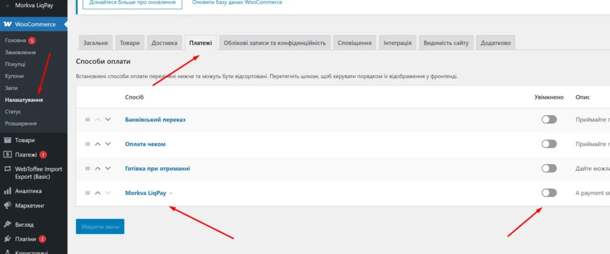610x254 pixels.
Task: Click the Способи оплати heading
Action: [x=103, y=61]
